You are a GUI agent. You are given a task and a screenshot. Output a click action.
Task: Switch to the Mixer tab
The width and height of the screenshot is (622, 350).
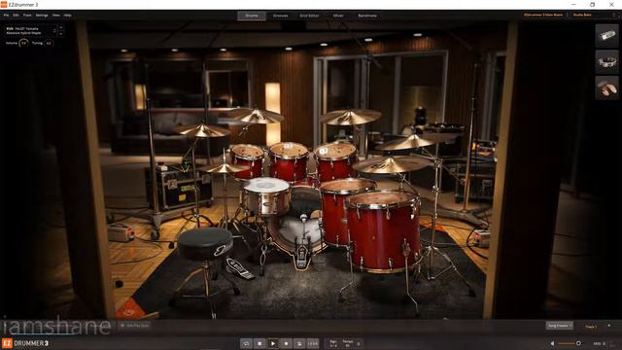pyautogui.click(x=338, y=16)
